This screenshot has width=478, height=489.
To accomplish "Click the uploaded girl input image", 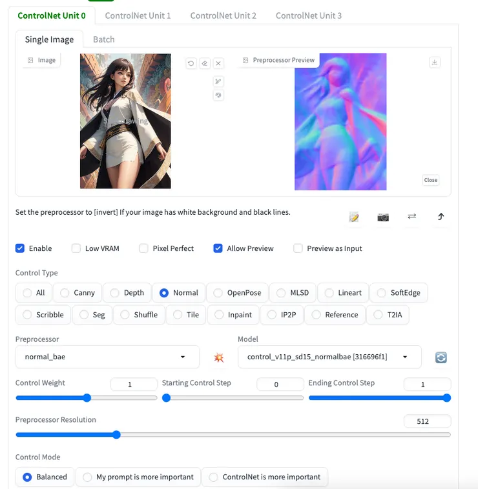I will pos(125,121).
